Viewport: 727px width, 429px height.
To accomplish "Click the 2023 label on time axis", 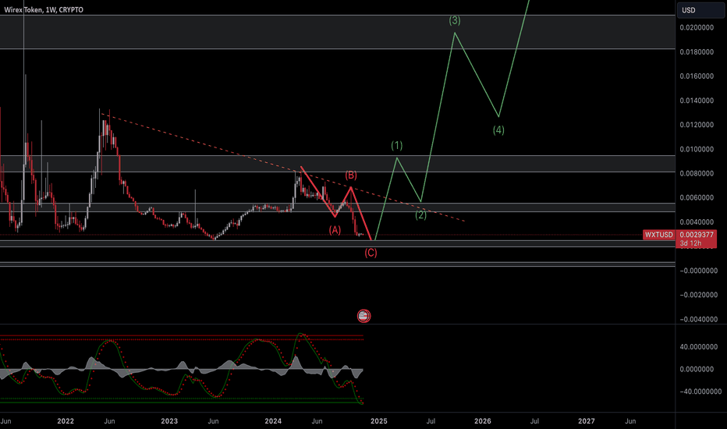I will (169, 421).
